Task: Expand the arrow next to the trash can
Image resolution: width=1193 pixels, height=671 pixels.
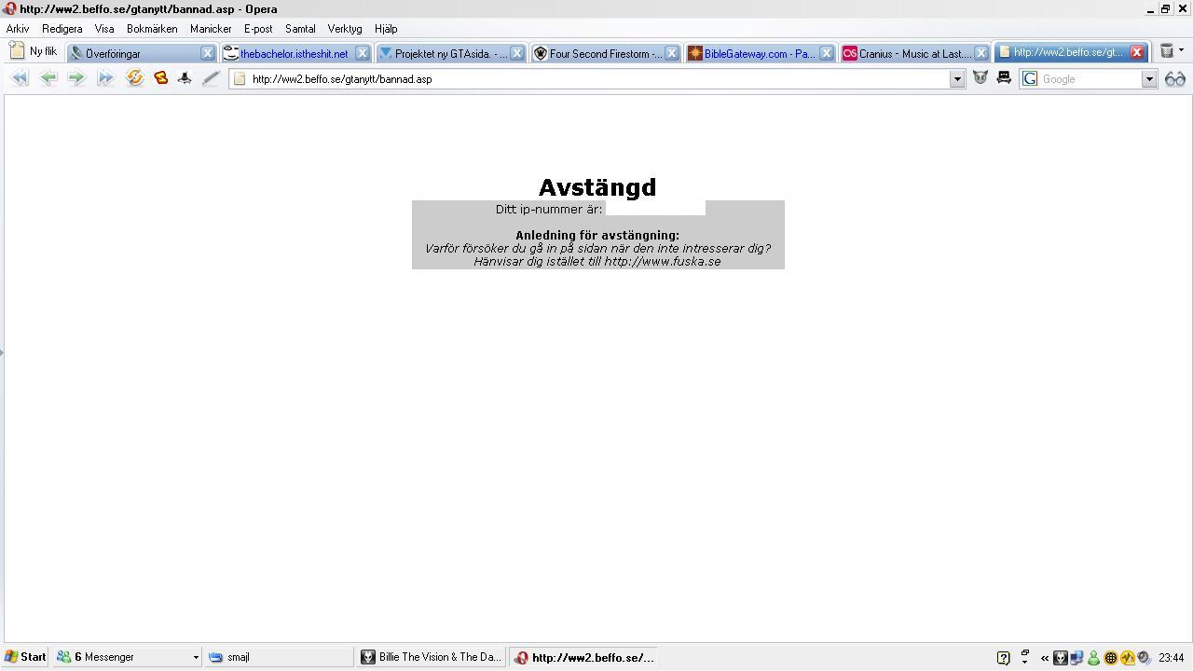Action: coord(1181,51)
